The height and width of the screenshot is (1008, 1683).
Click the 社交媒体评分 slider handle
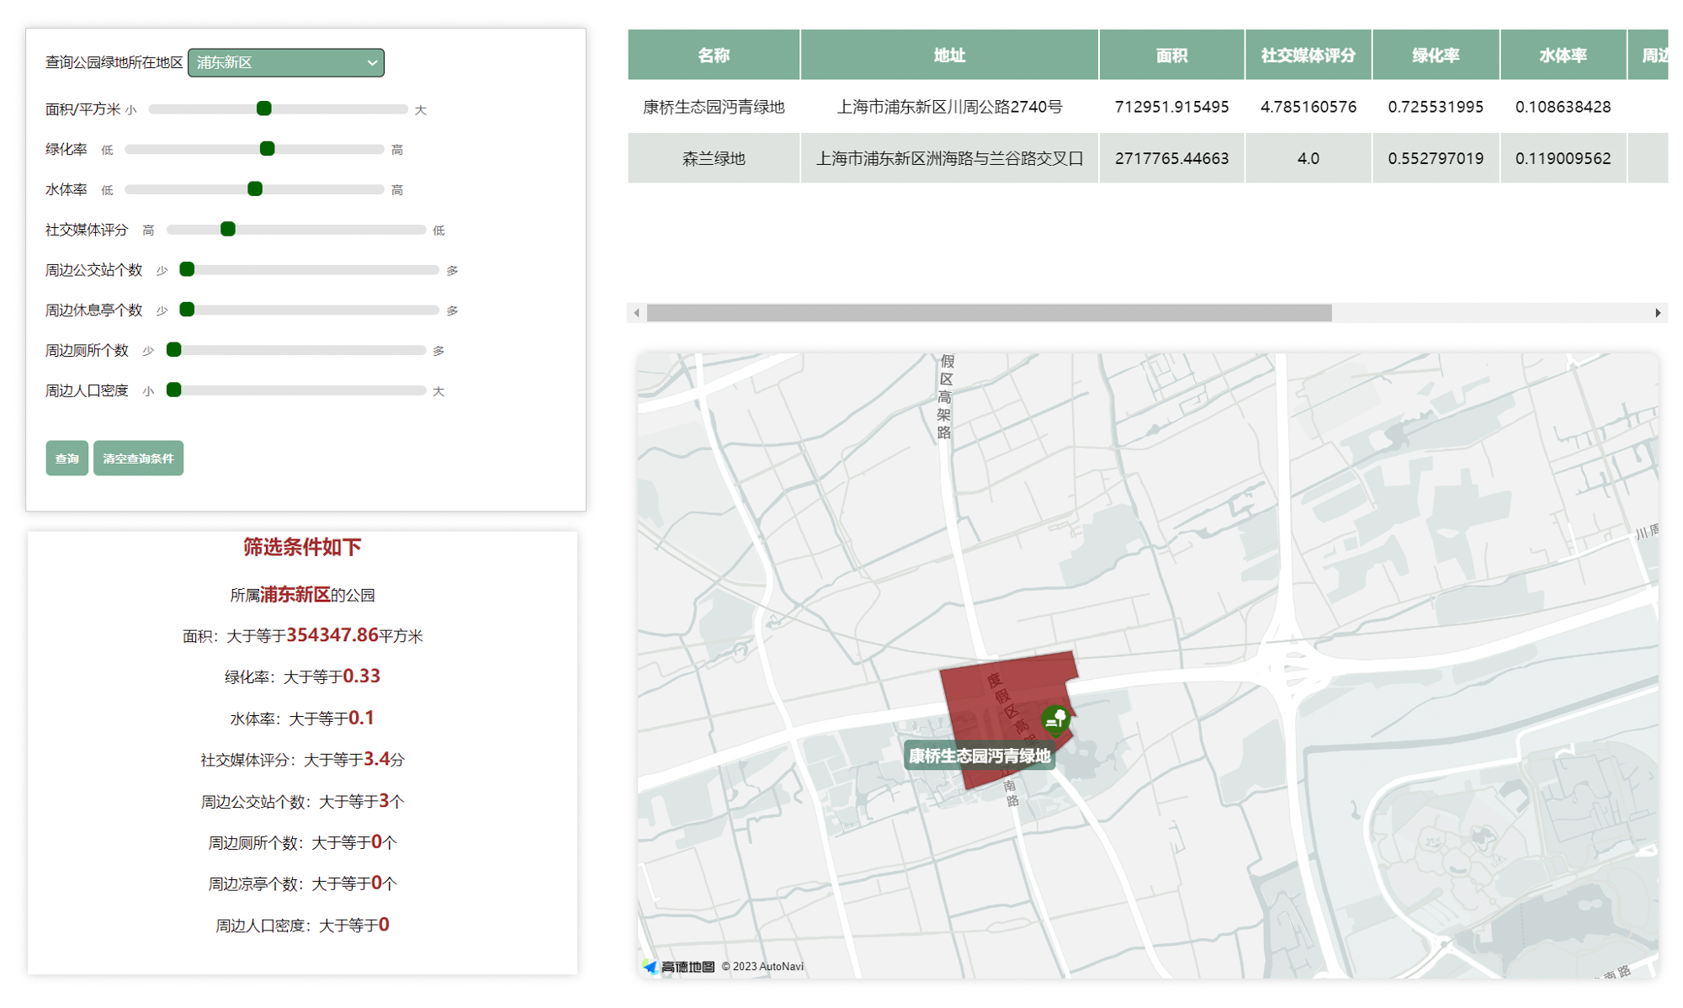point(228,230)
